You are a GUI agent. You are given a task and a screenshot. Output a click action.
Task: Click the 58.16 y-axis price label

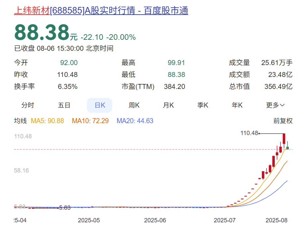coord(21,171)
